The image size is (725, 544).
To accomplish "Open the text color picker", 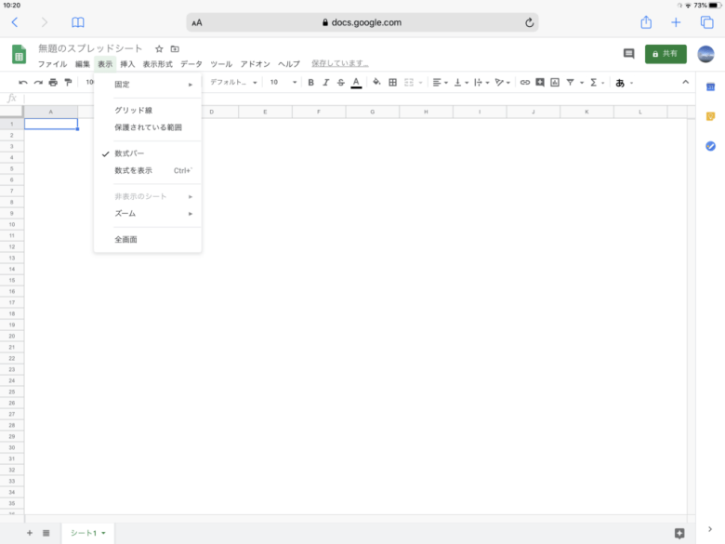I will pos(356,83).
